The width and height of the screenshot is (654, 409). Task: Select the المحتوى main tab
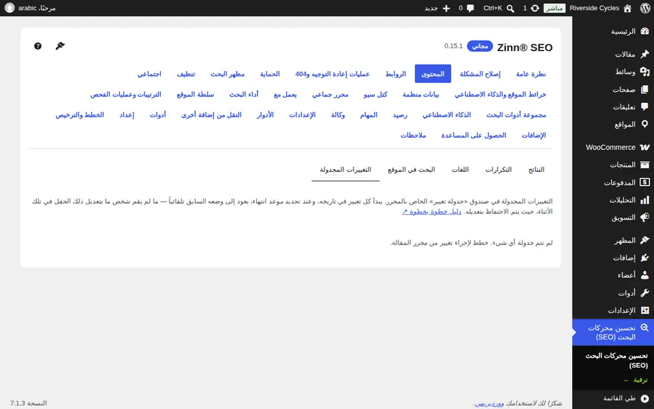433,74
